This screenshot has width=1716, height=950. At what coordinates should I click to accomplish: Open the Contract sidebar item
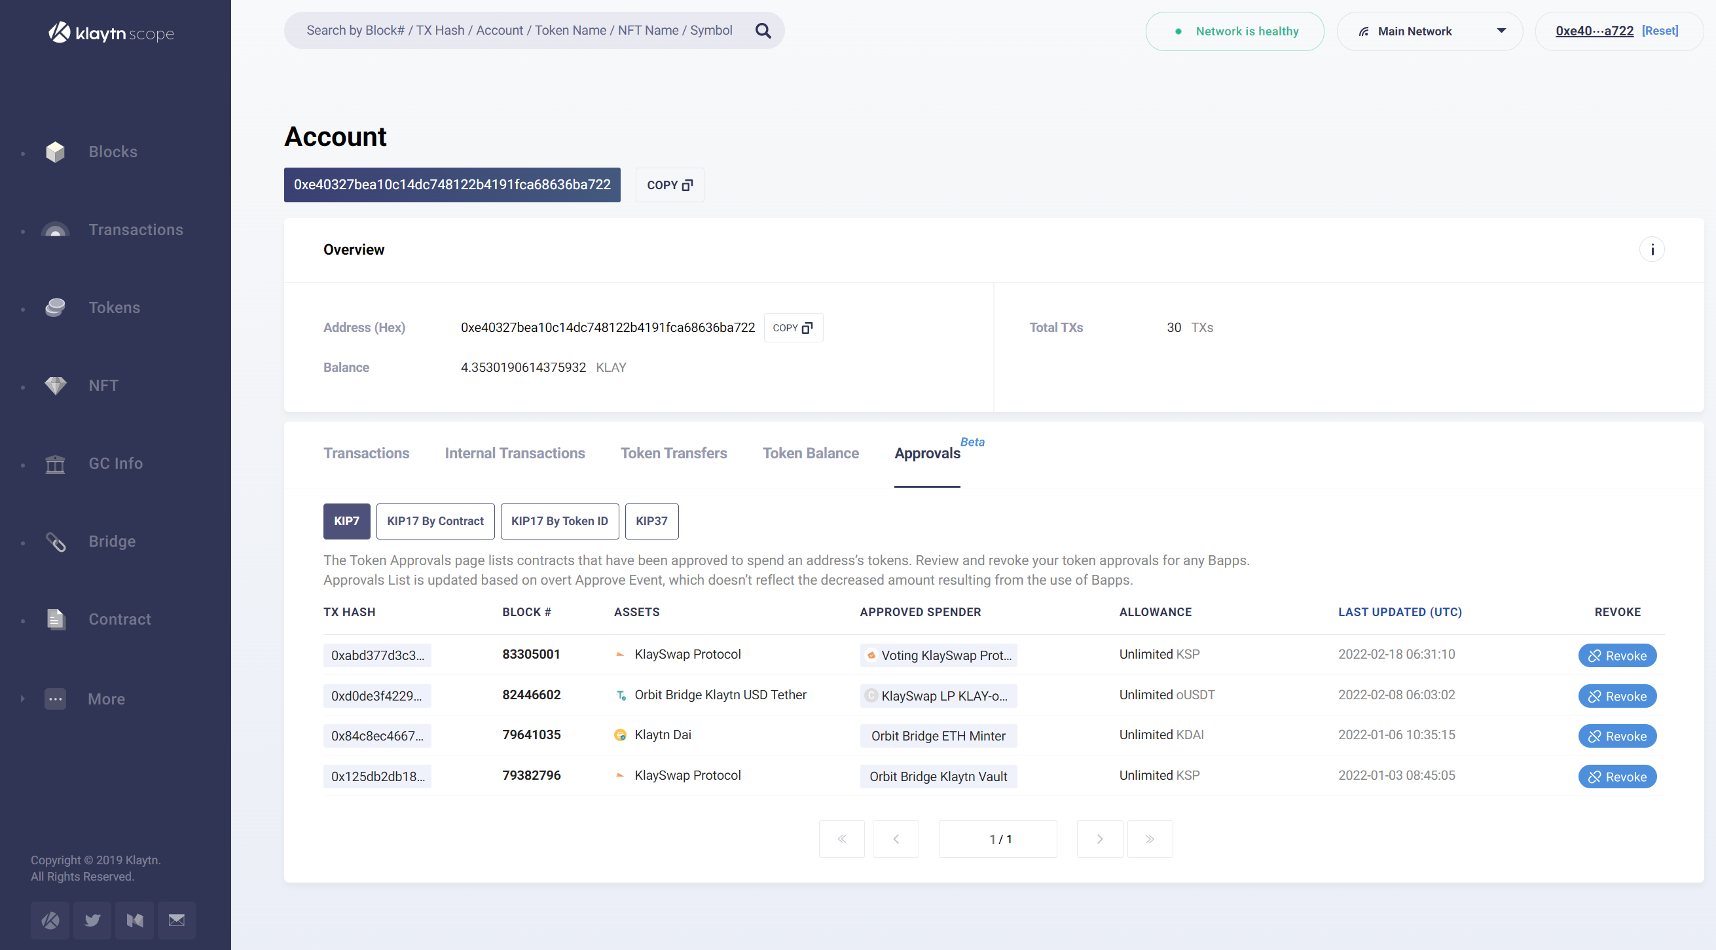coord(119,619)
